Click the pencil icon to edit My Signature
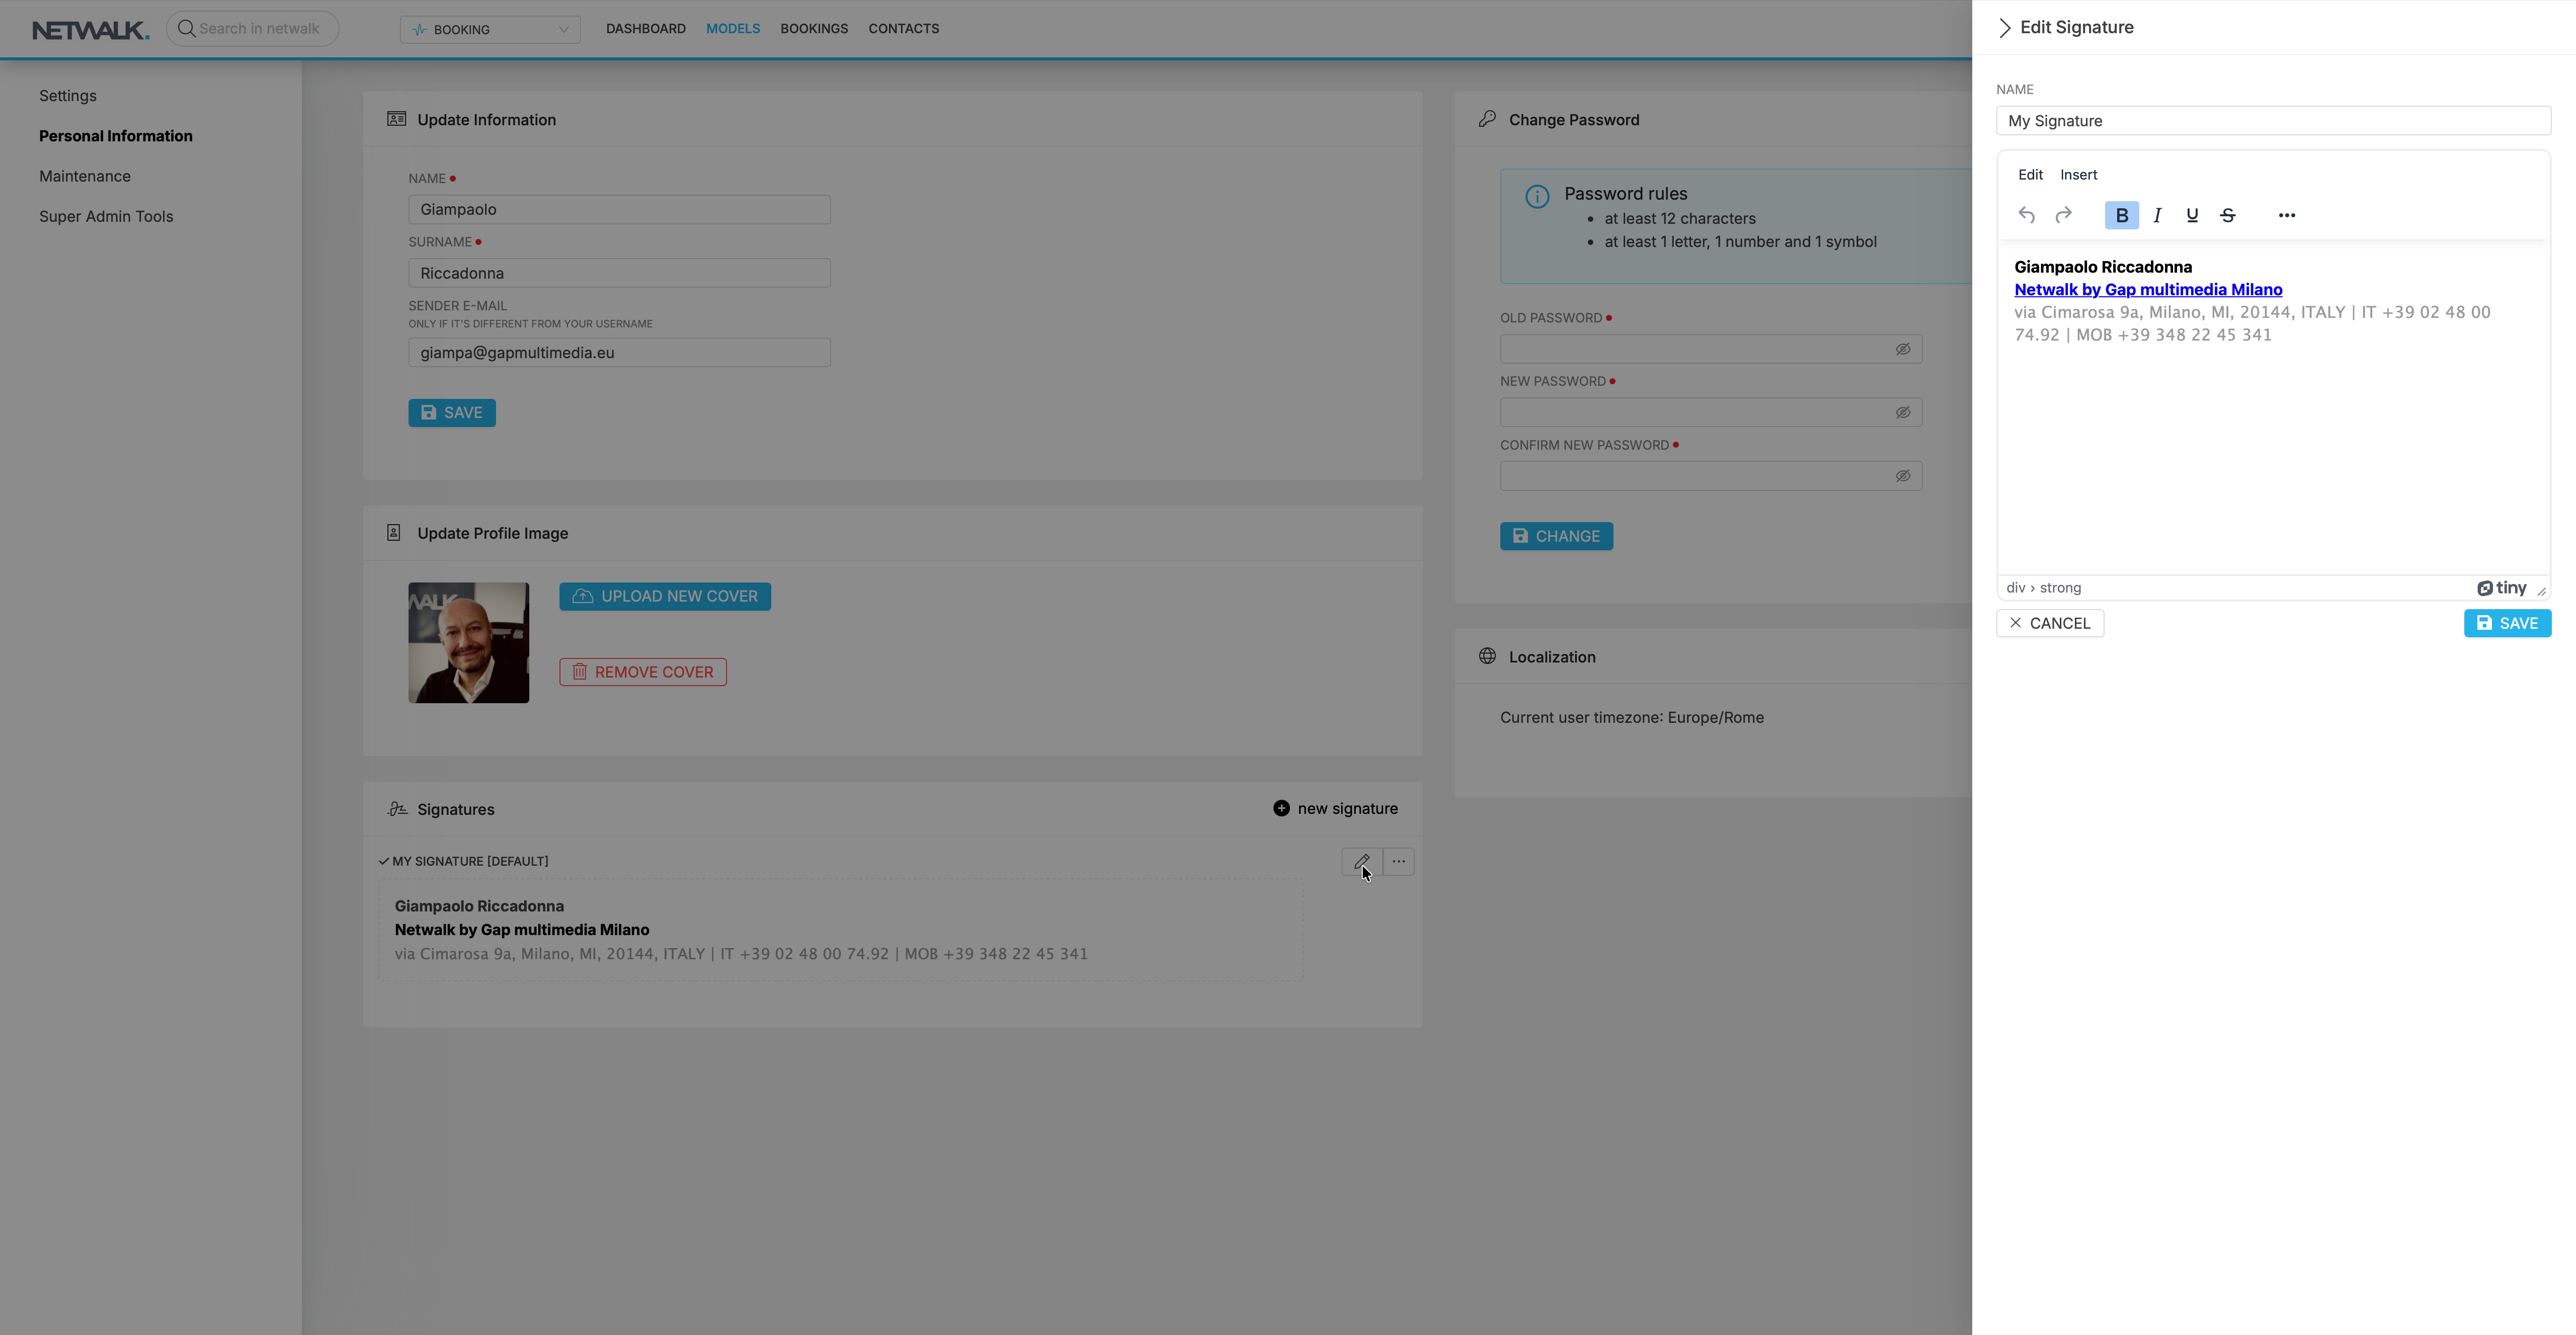Screen dimensions: 2576x1335 [x=1361, y=861]
